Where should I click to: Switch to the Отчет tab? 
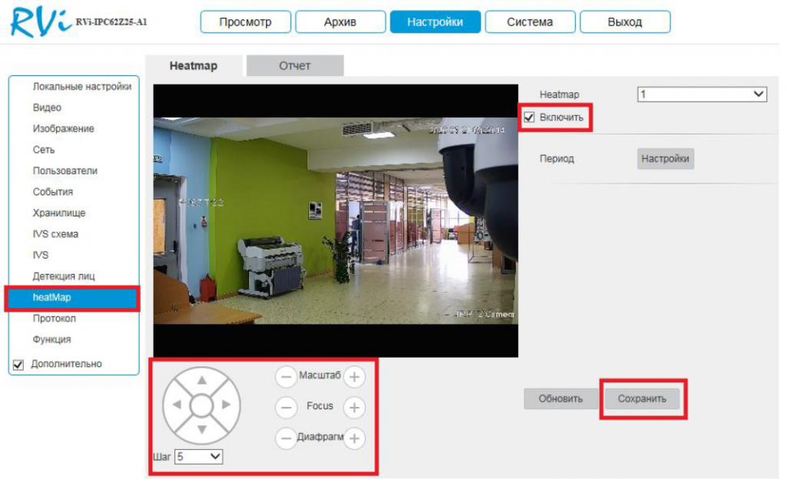pos(294,66)
